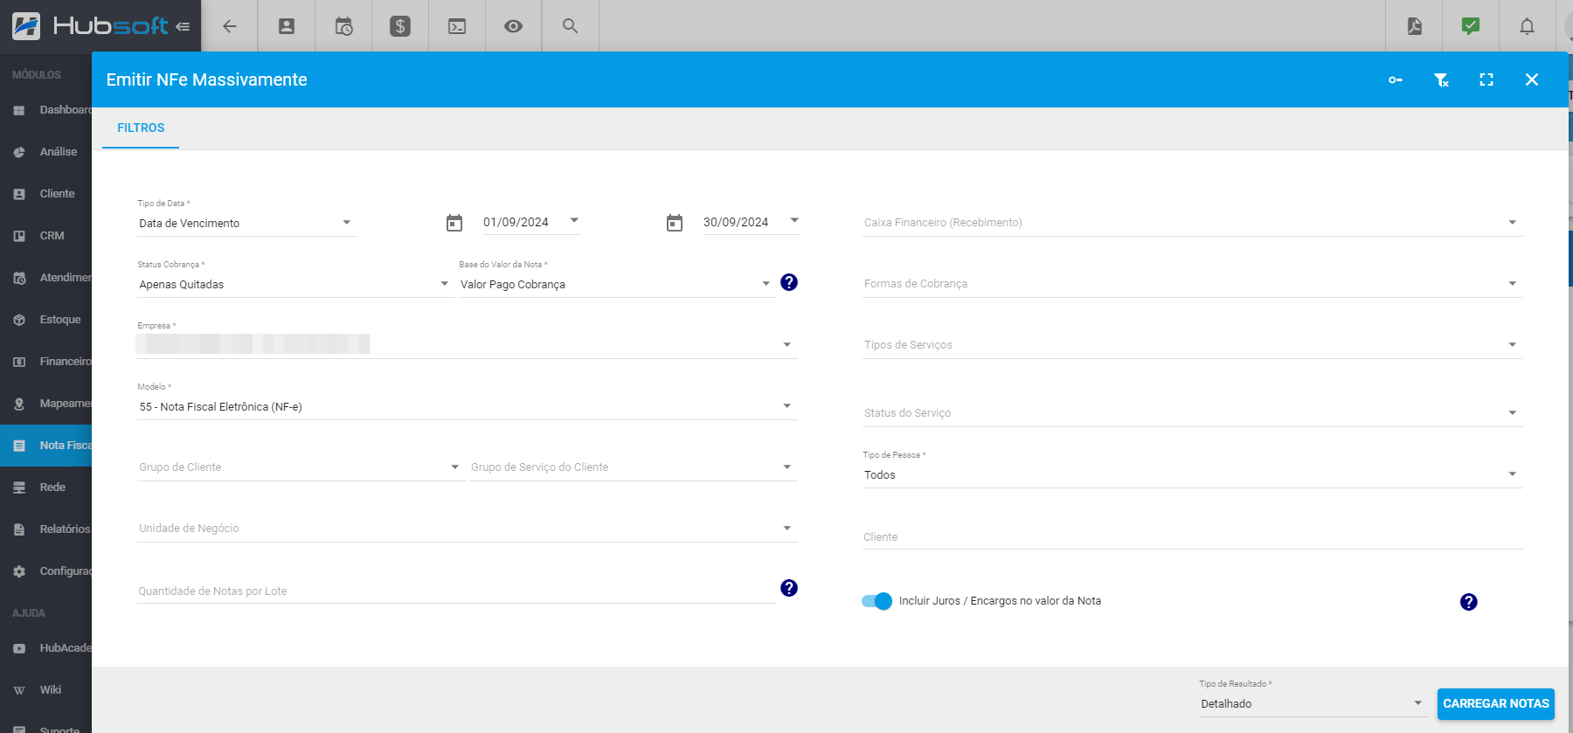Click the Cliente input field

[x=1192, y=537]
